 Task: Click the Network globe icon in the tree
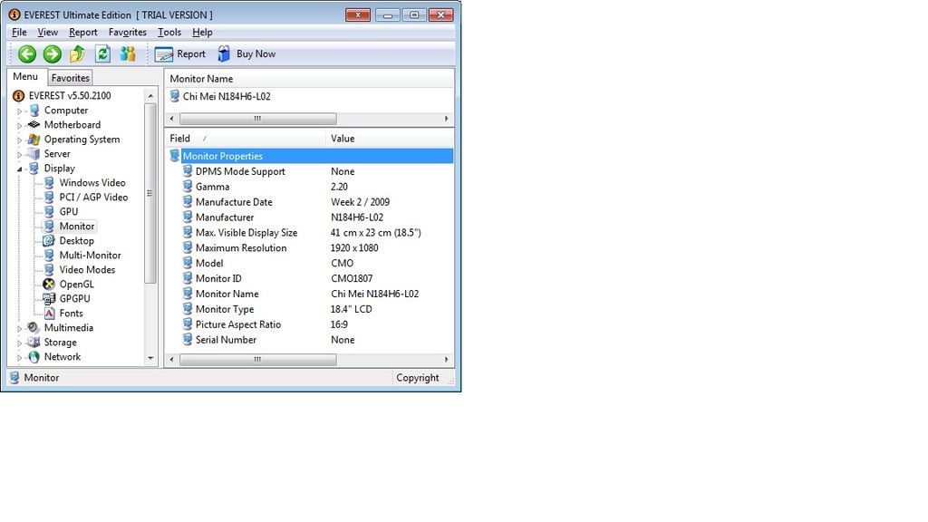pos(34,357)
